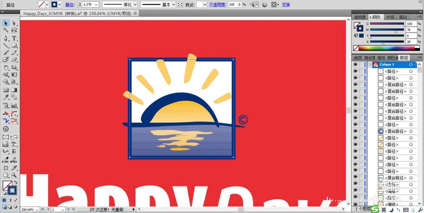Viewport: 424px width, 213px height.
Task: Select the Mesh tool
Action: [6, 90]
